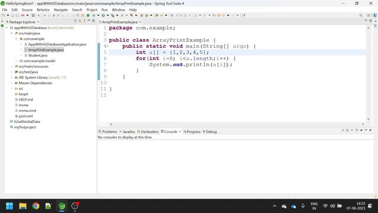This screenshot has width=378, height=213.
Task: Click the Collapse All icon in Package Explorer
Action: click(x=76, y=21)
